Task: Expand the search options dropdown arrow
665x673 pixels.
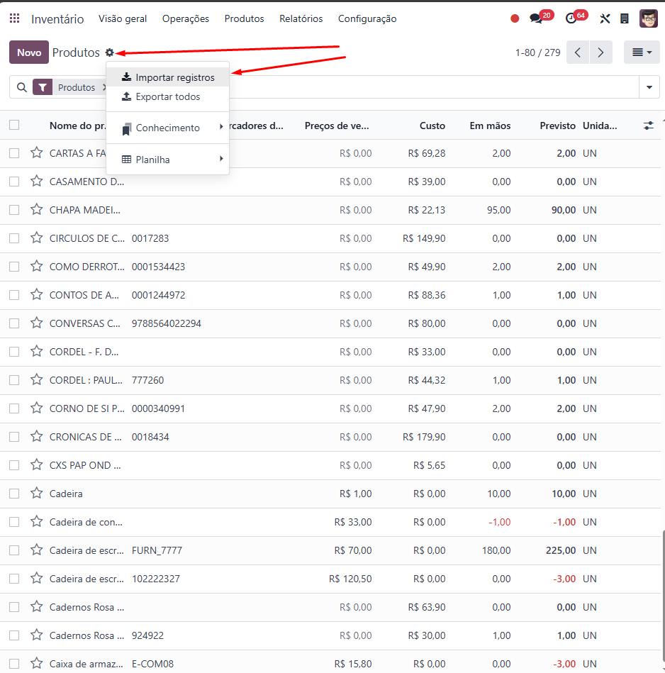Action: click(x=649, y=87)
